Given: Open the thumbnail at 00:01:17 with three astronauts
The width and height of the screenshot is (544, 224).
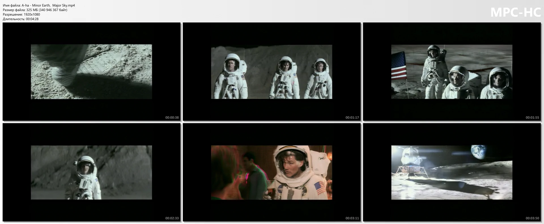Looking at the screenshot, I should tap(272, 72).
